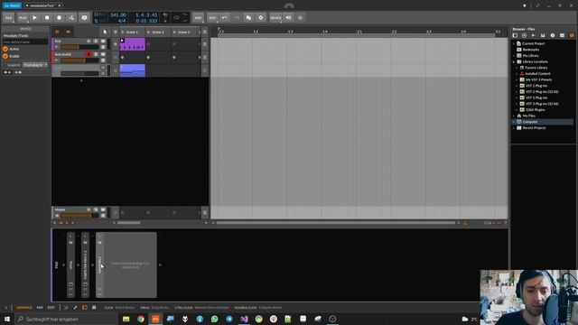
Task: Switch to MIX view
Action: [40, 307]
